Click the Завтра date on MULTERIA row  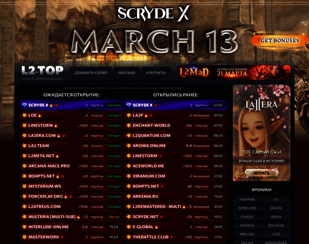tap(114, 217)
